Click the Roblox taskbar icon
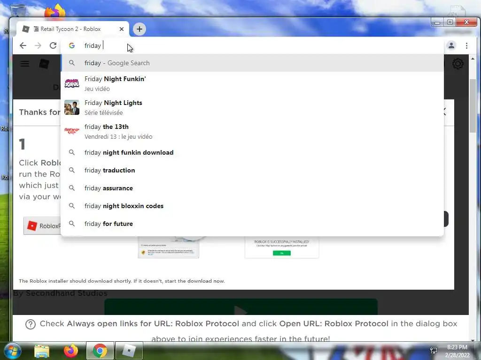 pyautogui.click(x=129, y=351)
